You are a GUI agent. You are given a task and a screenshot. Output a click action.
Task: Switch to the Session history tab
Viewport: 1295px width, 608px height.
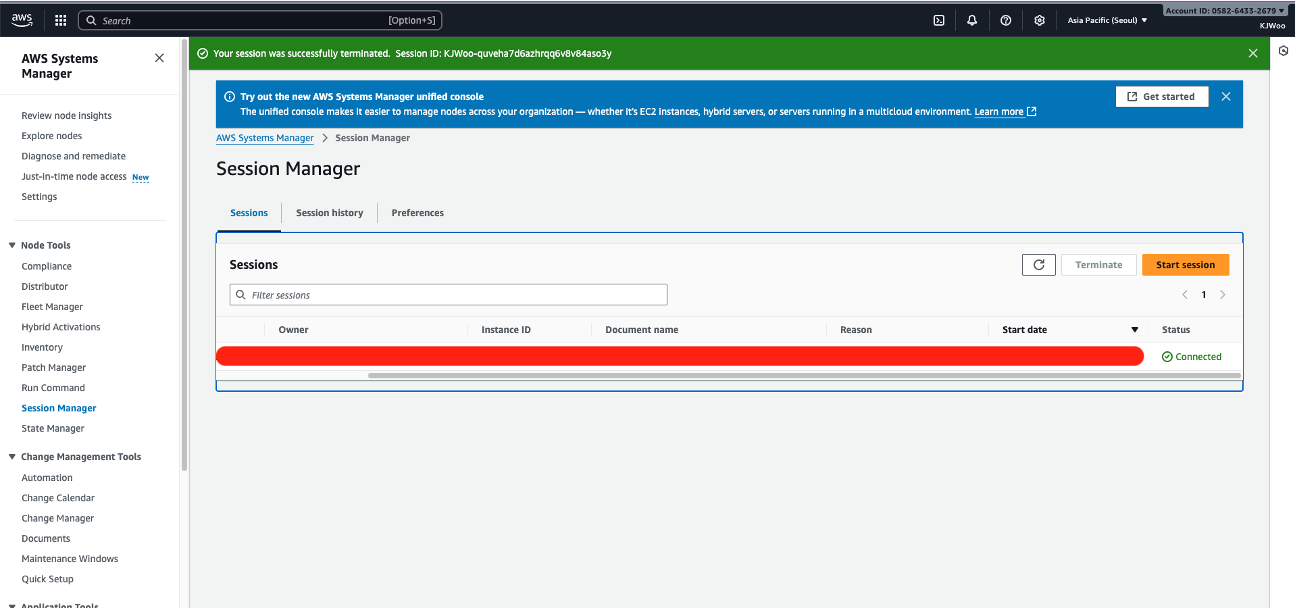click(330, 213)
